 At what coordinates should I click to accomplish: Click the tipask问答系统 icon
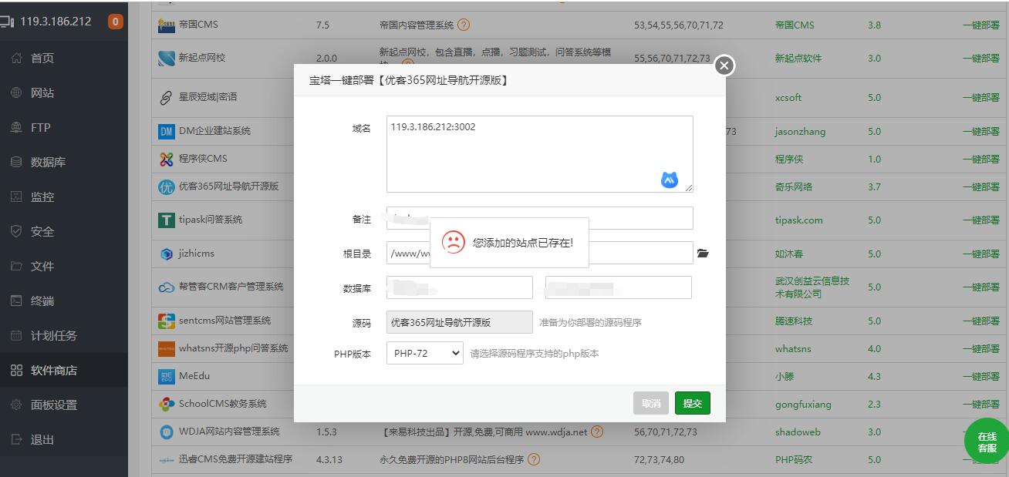(166, 220)
